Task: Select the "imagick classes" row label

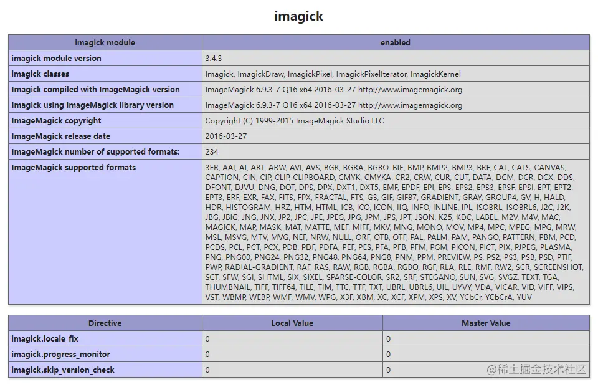Action: pos(40,74)
